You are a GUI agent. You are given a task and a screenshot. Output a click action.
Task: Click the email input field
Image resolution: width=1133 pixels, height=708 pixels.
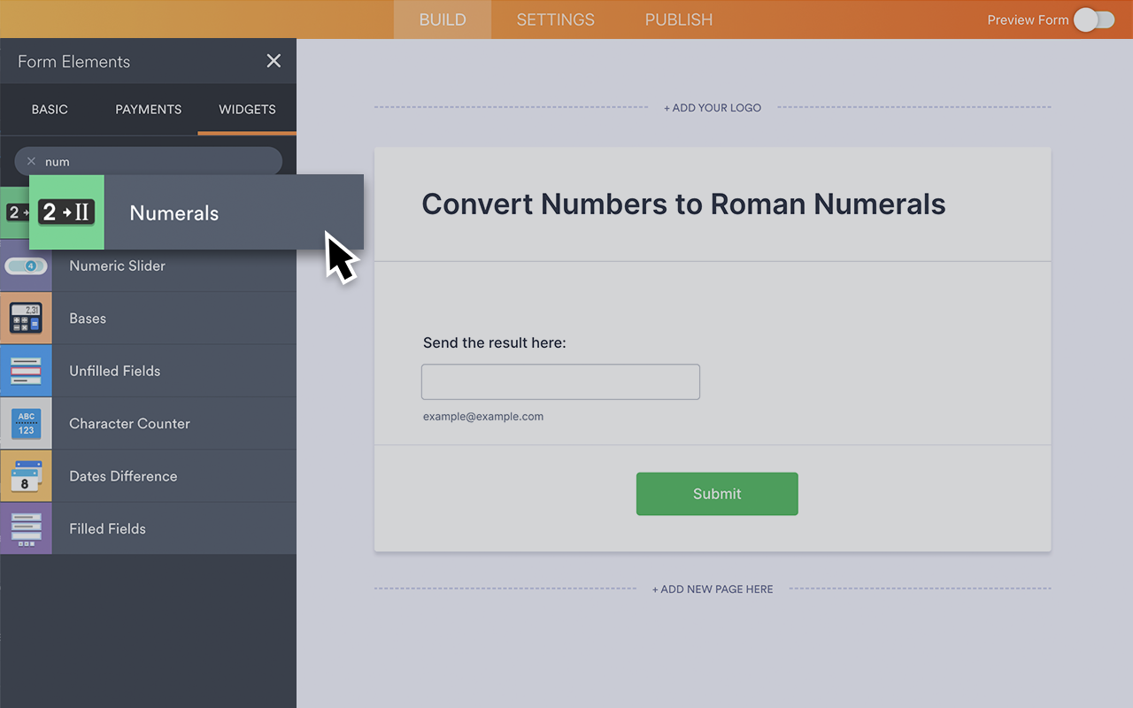[560, 381]
